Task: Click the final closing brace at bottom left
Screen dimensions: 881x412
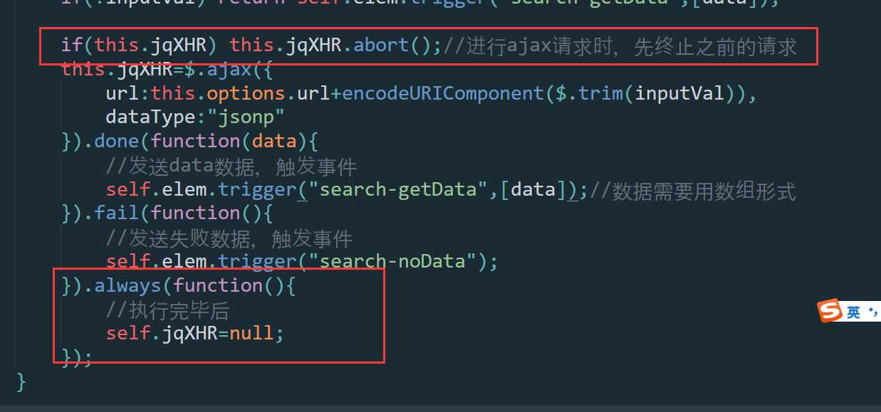Action: pos(21,381)
